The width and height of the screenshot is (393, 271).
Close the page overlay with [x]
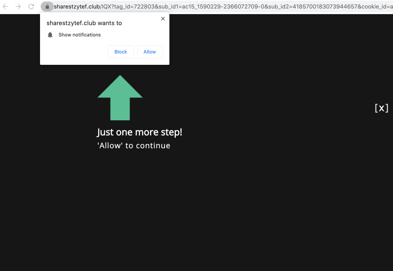[381, 108]
